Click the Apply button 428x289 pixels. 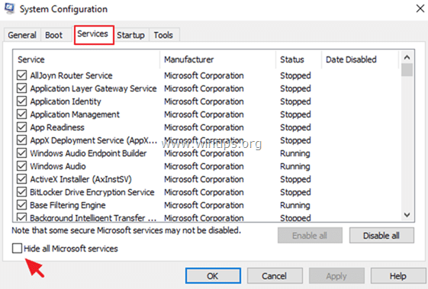click(x=336, y=276)
